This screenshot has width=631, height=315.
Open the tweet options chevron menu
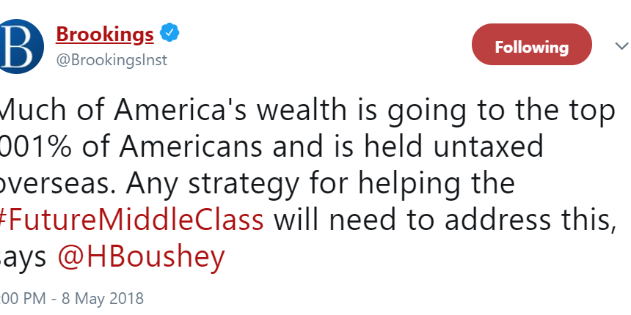(x=620, y=46)
